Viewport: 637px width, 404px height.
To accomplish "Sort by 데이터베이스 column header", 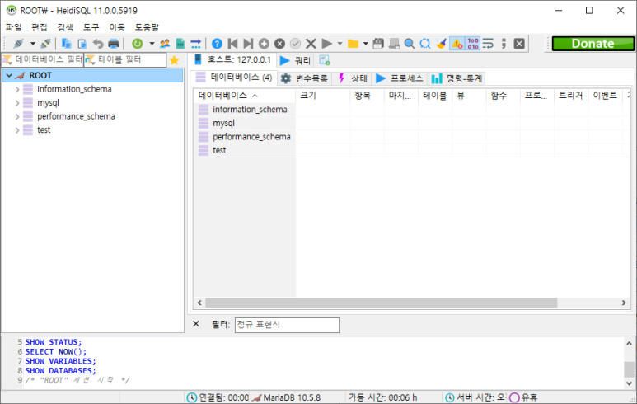I will (244, 96).
